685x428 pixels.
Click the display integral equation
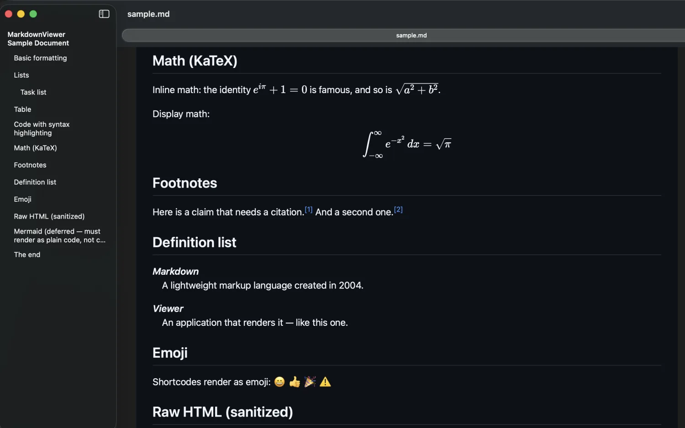tap(407, 144)
